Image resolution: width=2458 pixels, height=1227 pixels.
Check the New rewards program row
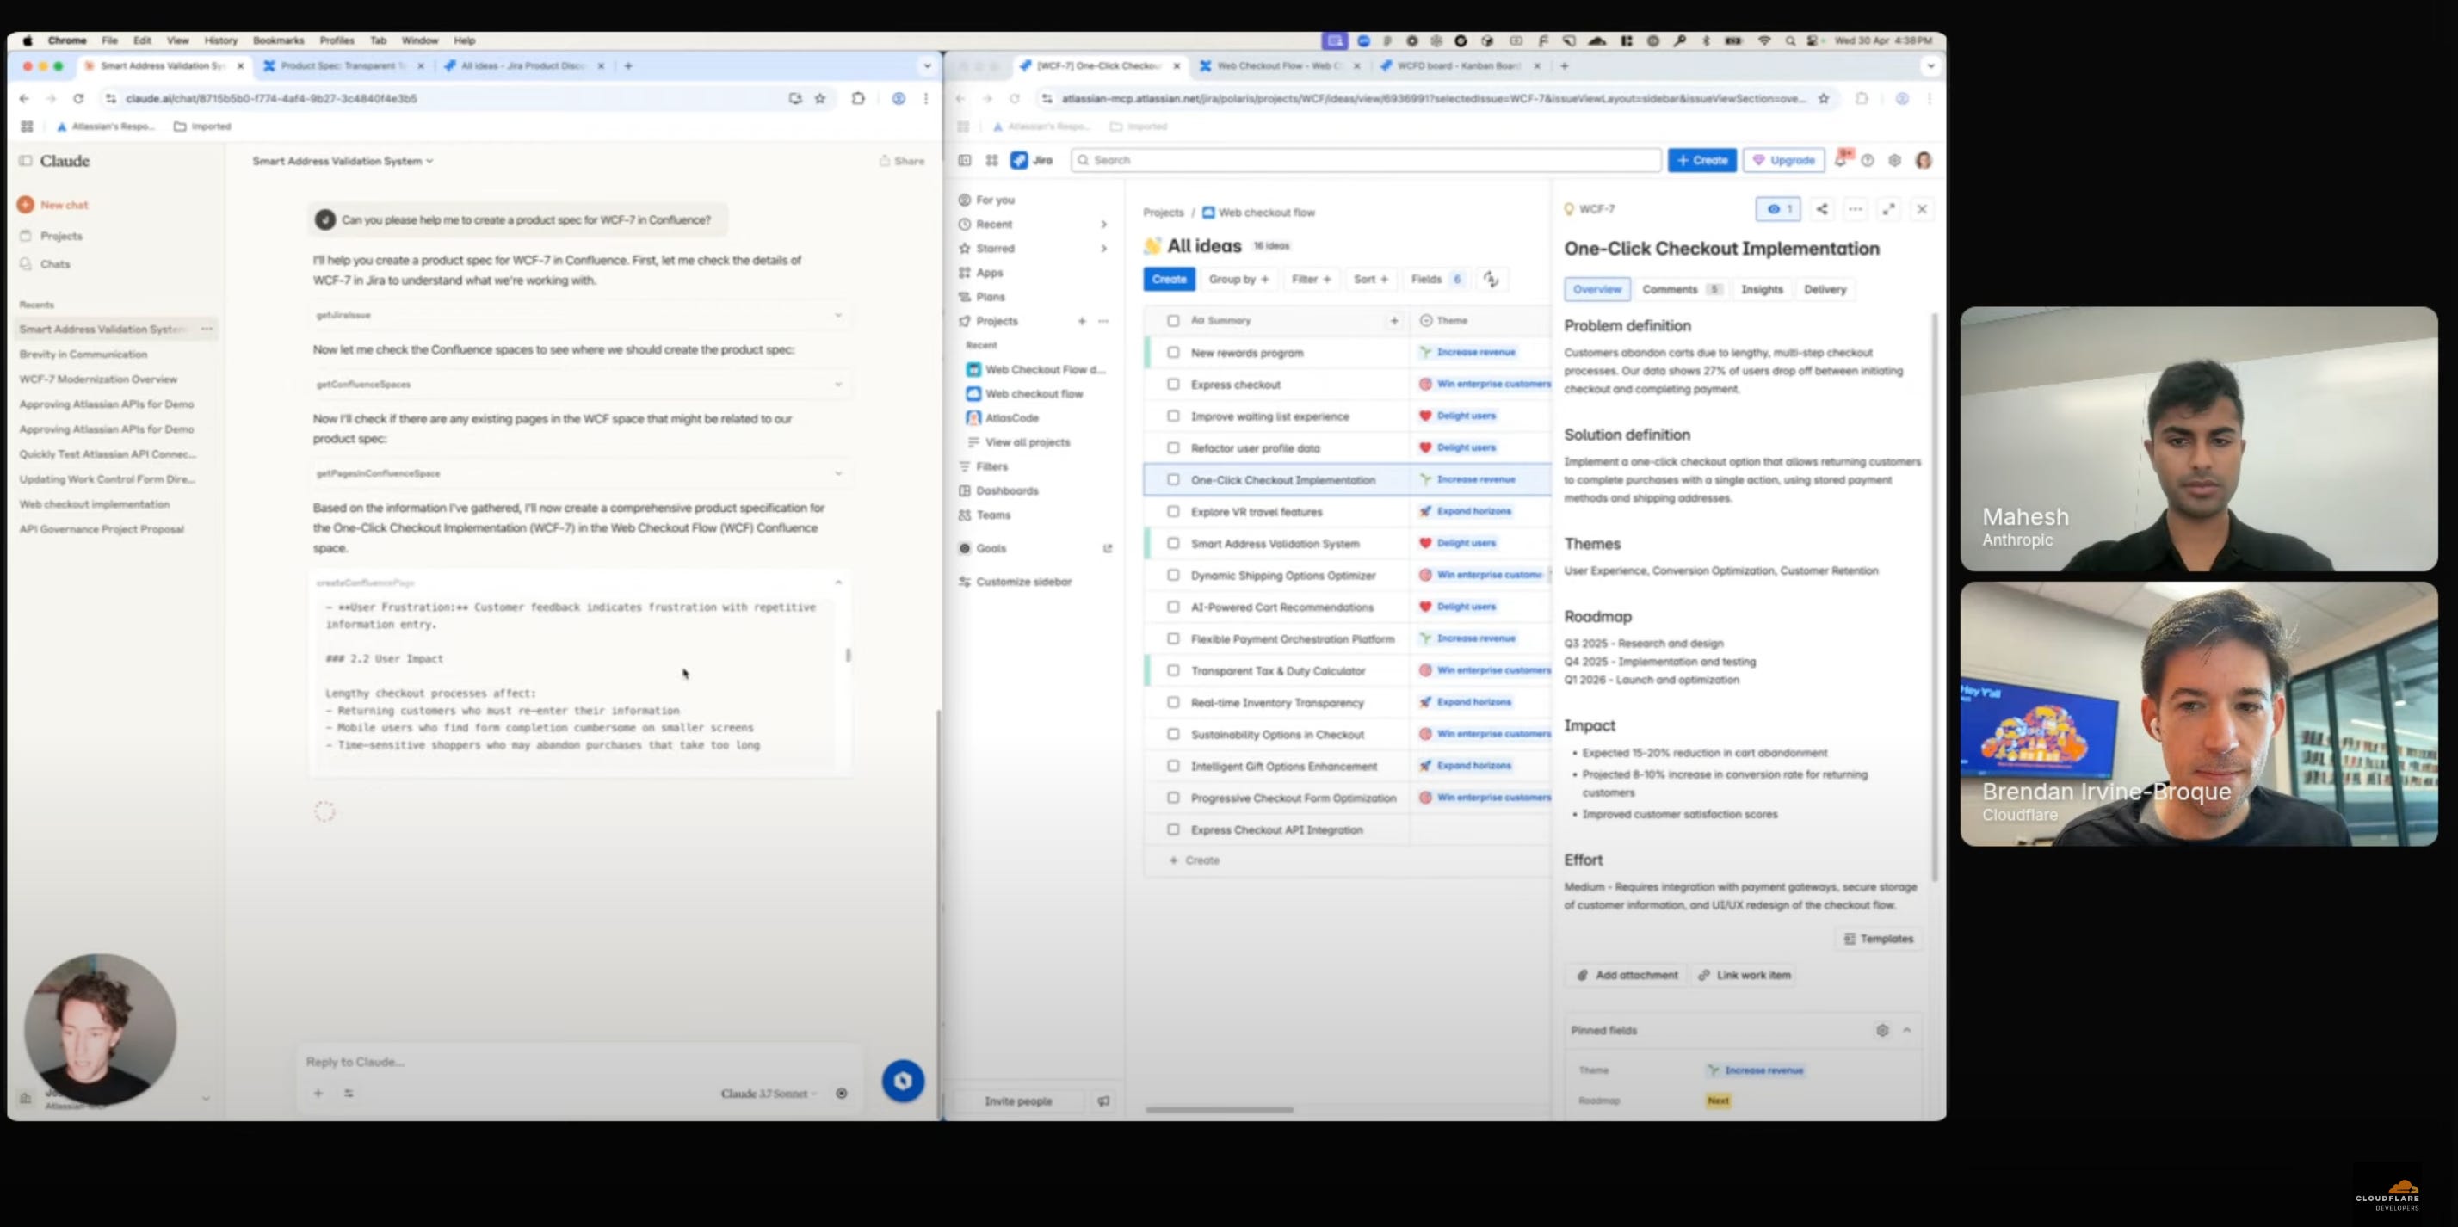(x=1174, y=352)
